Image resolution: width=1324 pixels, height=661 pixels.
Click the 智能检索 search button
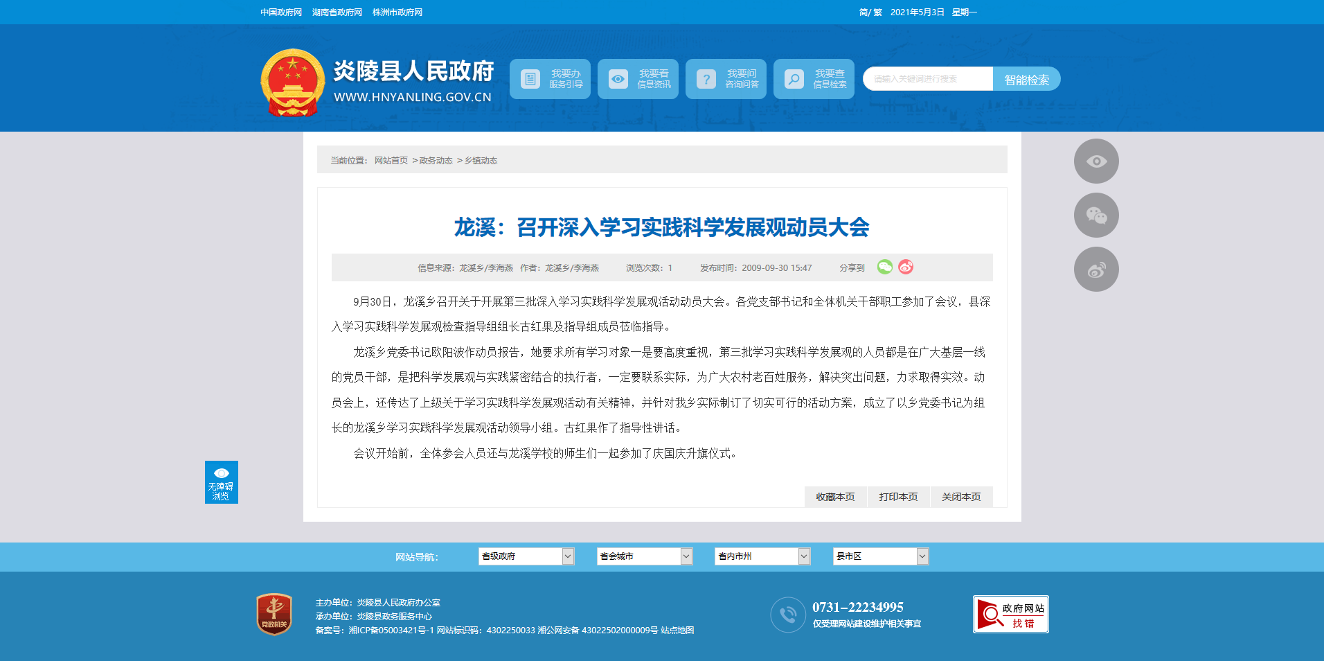coord(1026,80)
